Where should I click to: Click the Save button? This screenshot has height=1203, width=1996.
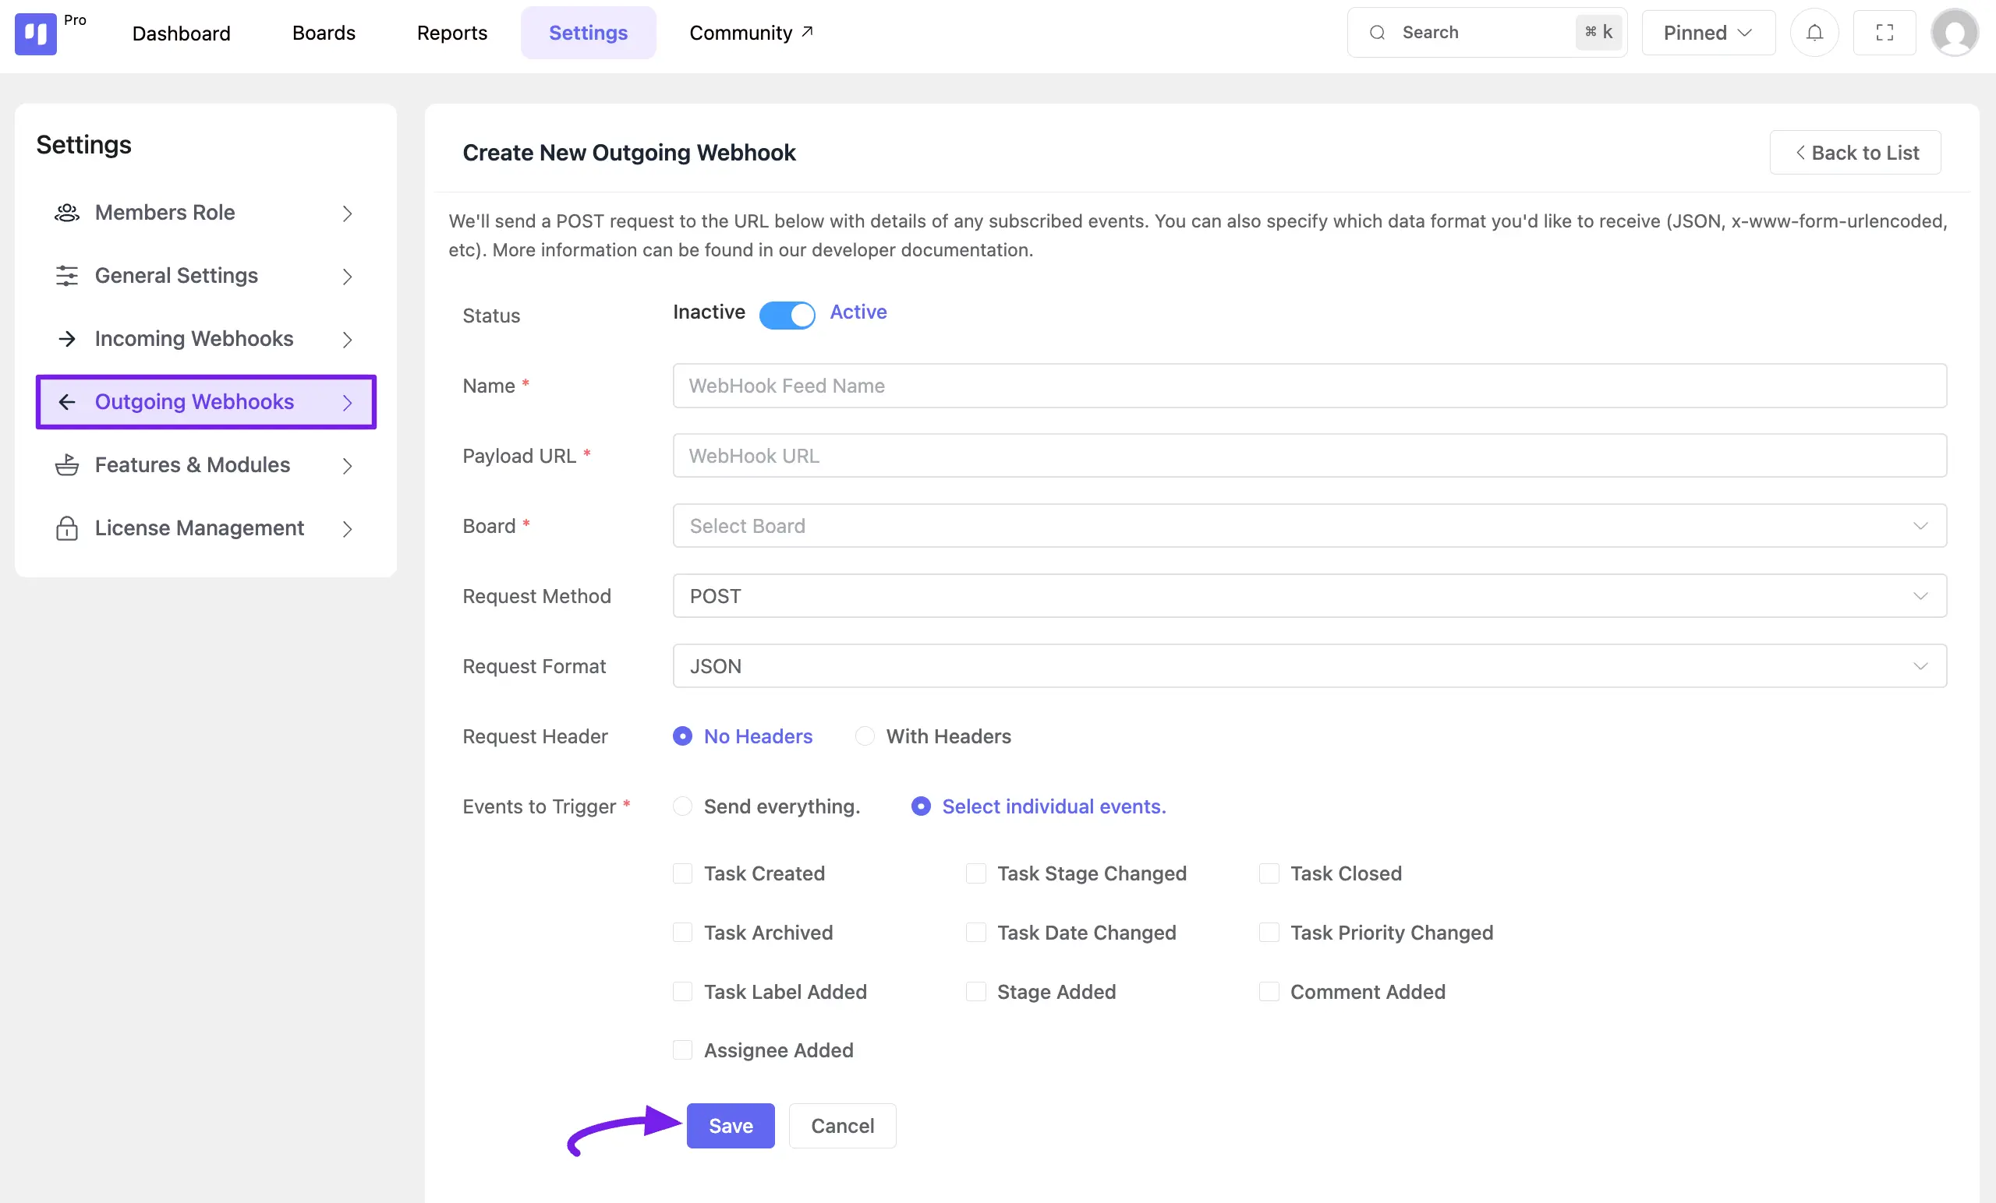(730, 1125)
